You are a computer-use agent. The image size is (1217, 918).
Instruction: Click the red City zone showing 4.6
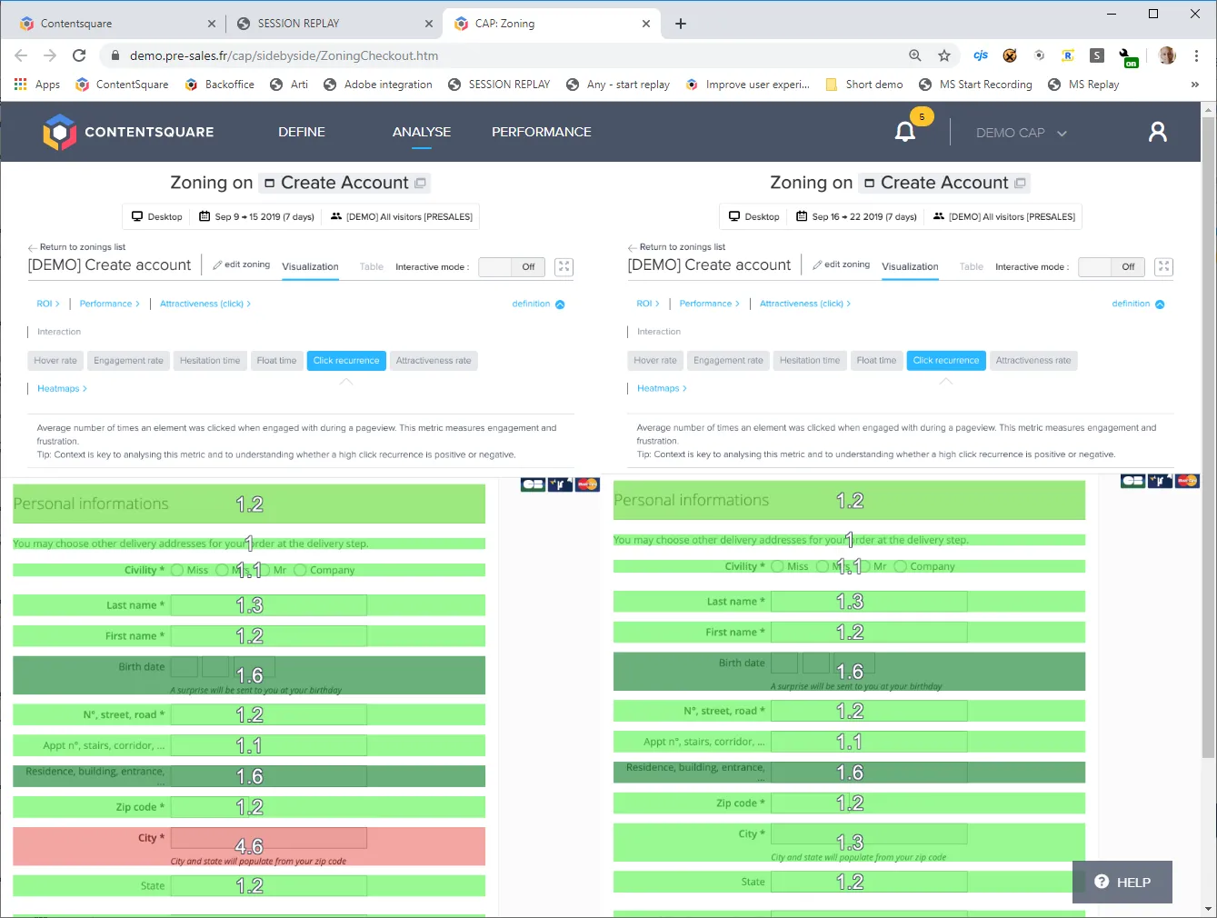[x=248, y=846]
